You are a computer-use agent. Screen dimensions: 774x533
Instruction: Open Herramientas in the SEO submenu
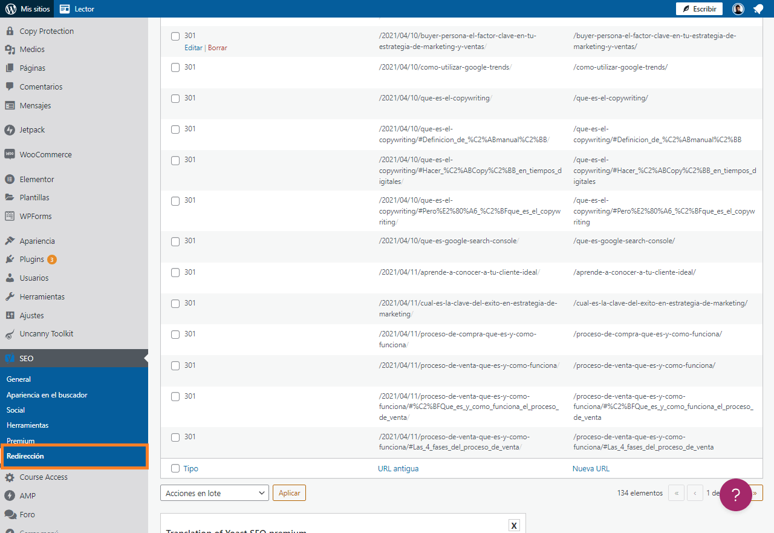[x=28, y=425]
